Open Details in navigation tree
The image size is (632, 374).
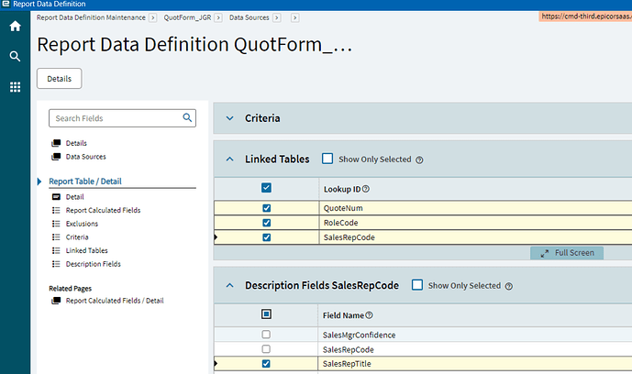76,143
